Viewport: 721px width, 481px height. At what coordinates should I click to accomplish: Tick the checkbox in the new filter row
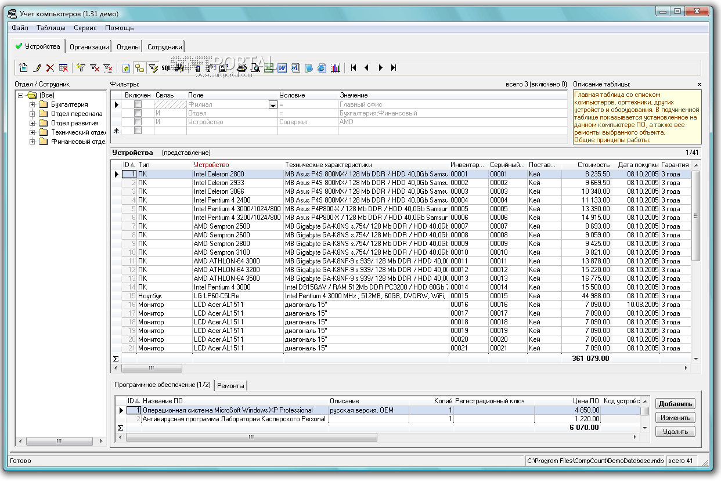point(138,131)
